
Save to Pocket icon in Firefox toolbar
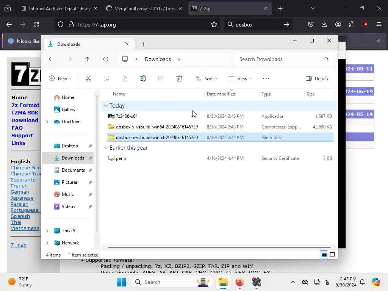pos(311,25)
